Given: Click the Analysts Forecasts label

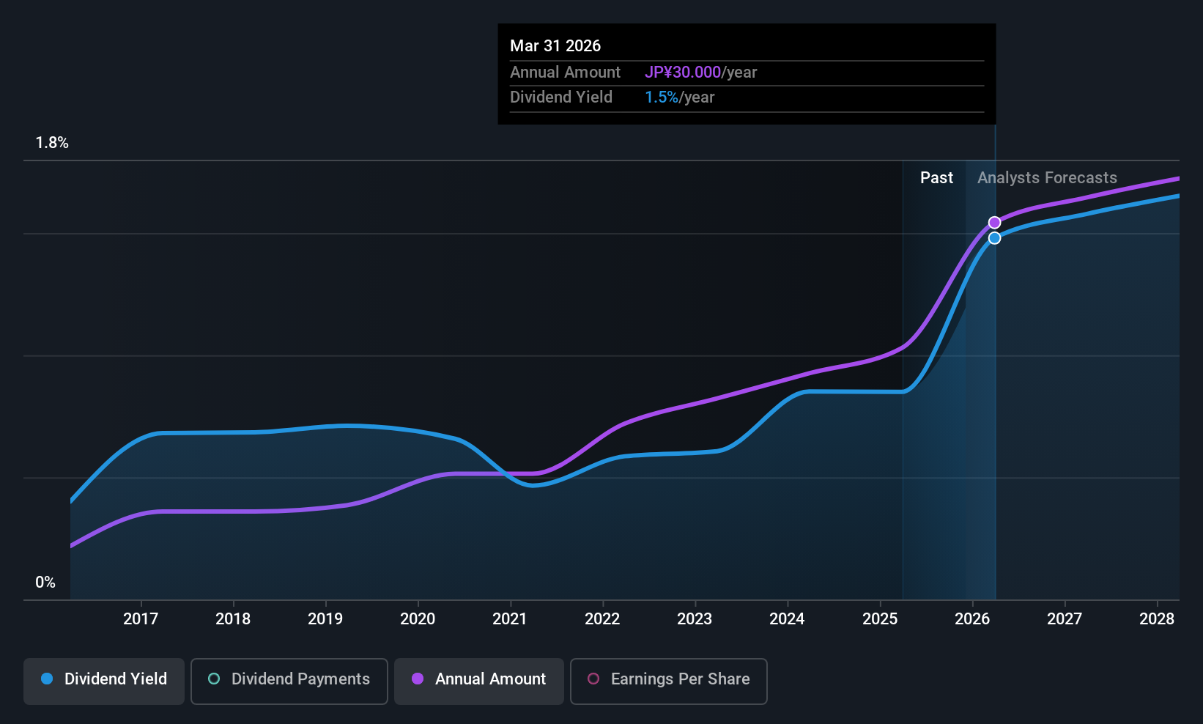Looking at the screenshot, I should point(1047,178).
